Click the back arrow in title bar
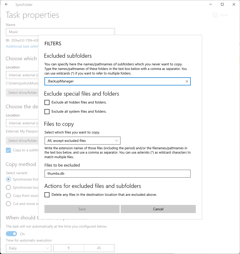 pos(6,4)
